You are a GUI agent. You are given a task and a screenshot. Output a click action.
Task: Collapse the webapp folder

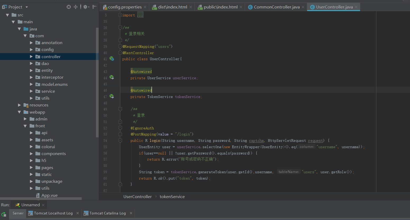pos(19,112)
